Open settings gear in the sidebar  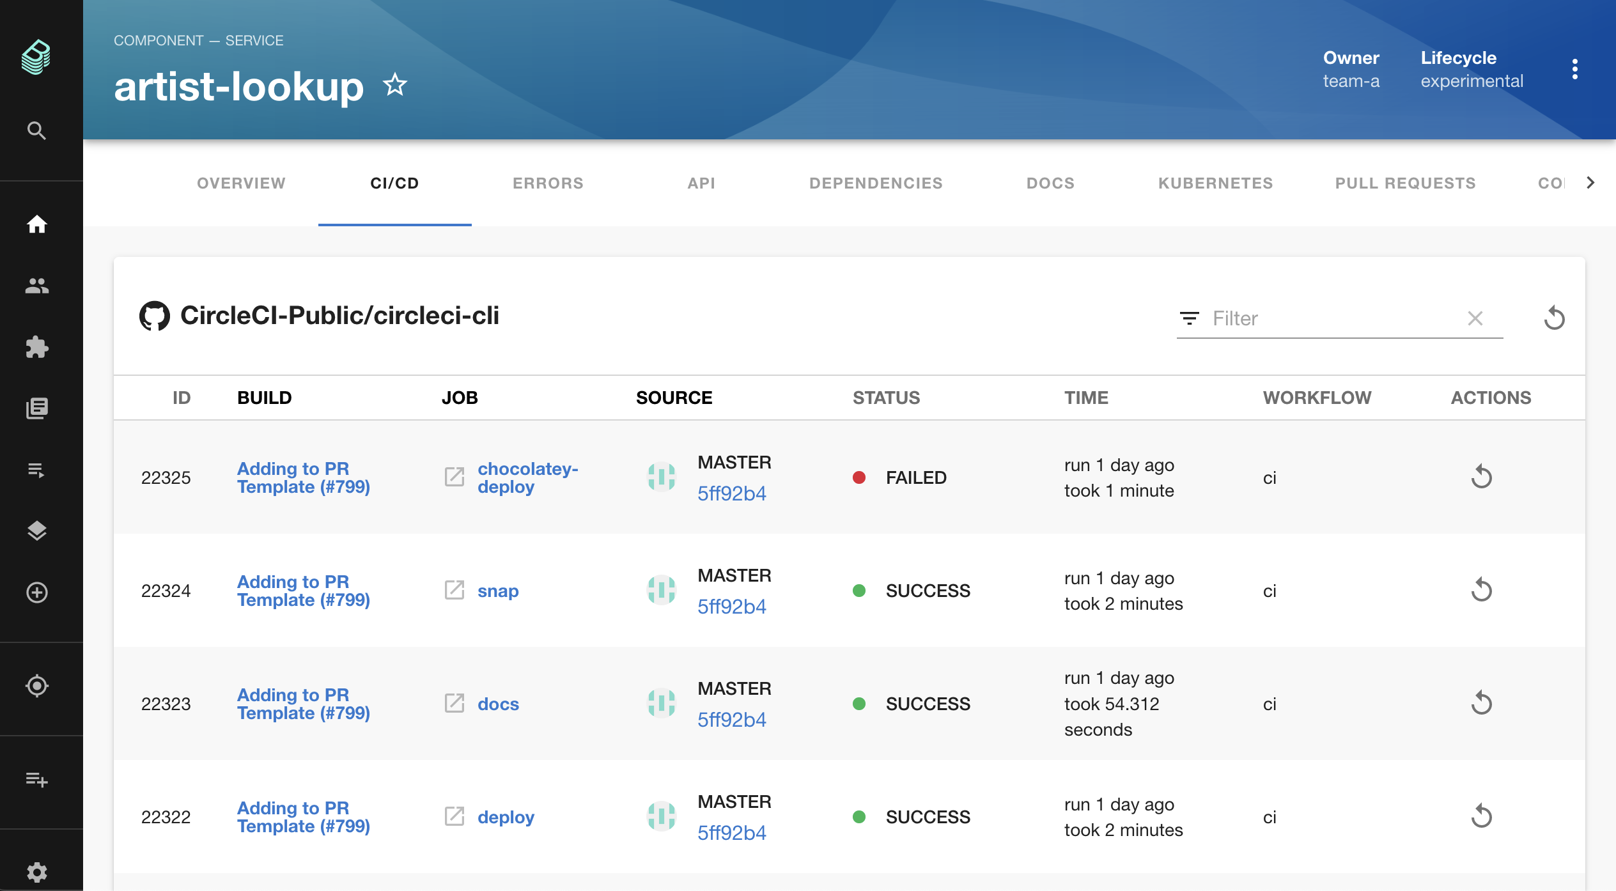coord(36,872)
